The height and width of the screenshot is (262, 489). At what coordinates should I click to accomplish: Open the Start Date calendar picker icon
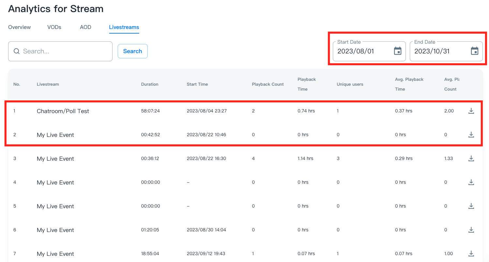click(398, 51)
